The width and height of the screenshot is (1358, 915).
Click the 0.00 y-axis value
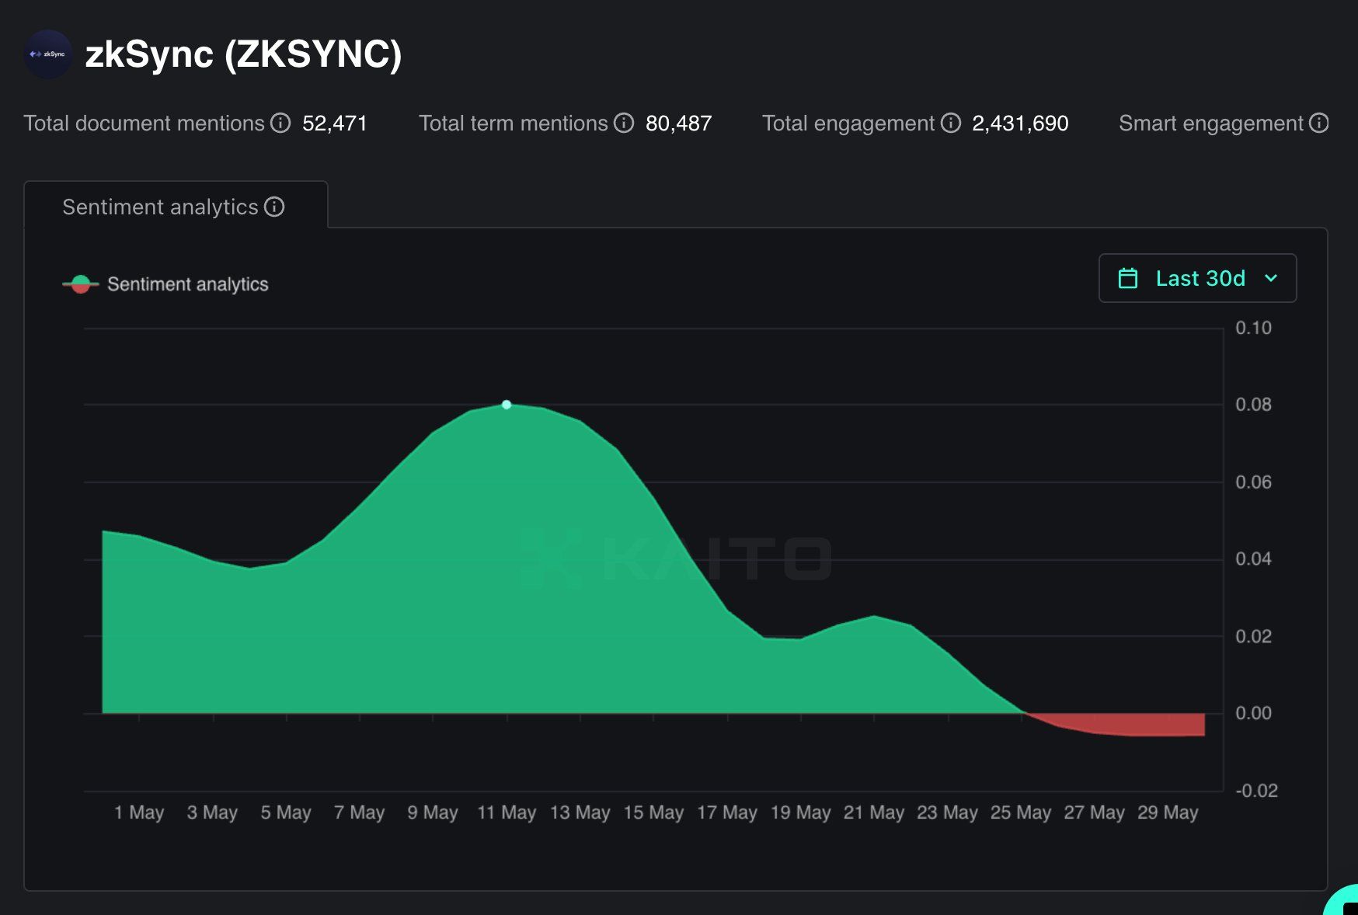click(x=1254, y=713)
